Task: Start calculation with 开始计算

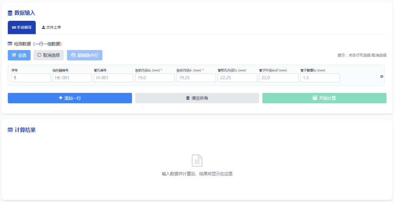Action: tap(324, 98)
